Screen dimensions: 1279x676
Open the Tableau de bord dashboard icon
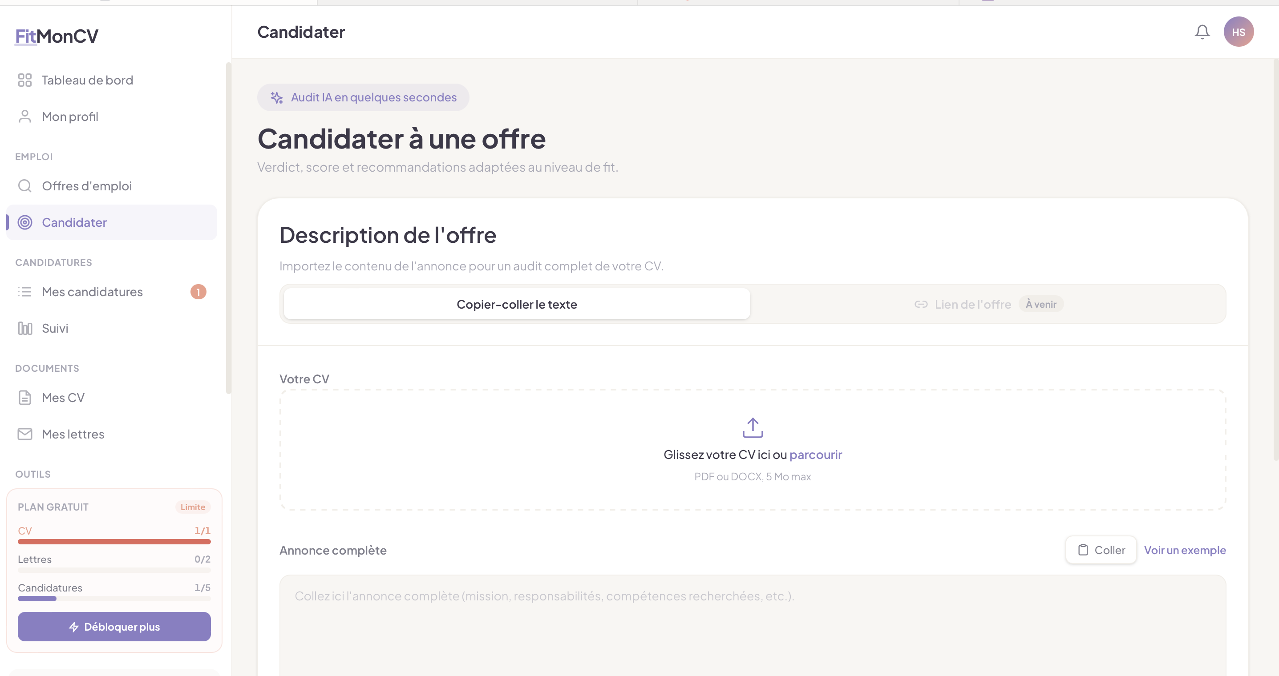point(25,80)
